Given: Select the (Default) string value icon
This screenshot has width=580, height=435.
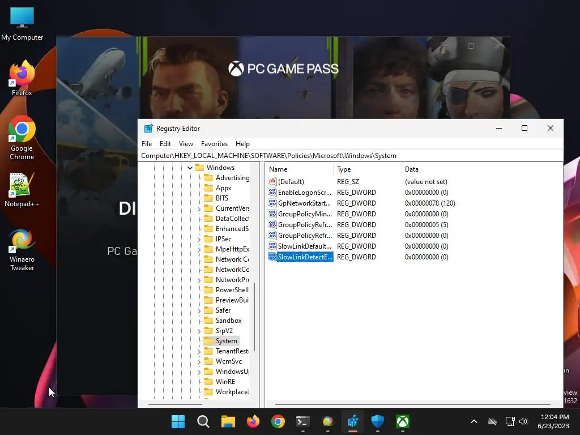Looking at the screenshot, I should point(272,181).
